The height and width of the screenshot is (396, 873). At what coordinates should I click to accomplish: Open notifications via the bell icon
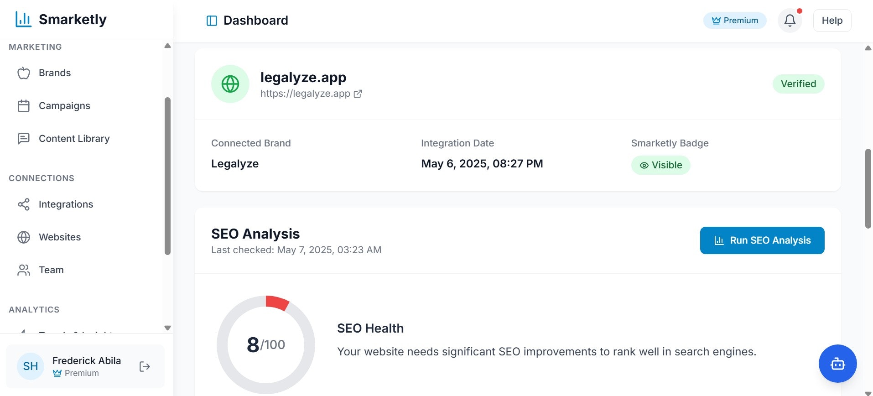[x=790, y=21]
